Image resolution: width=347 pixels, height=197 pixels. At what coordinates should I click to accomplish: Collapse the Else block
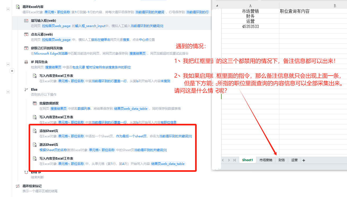click(x=8, y=92)
